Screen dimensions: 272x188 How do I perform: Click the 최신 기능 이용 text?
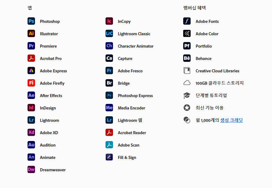coord(209,108)
